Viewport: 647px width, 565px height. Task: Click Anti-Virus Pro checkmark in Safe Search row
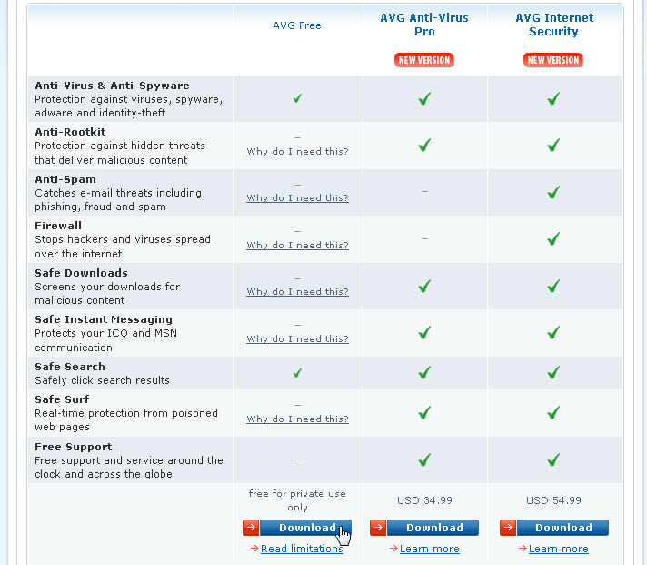click(424, 372)
